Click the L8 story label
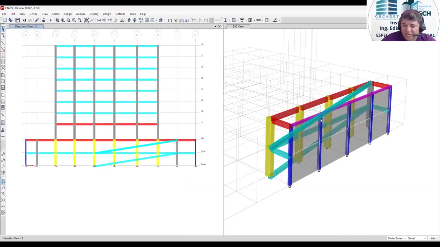 click(202, 44)
